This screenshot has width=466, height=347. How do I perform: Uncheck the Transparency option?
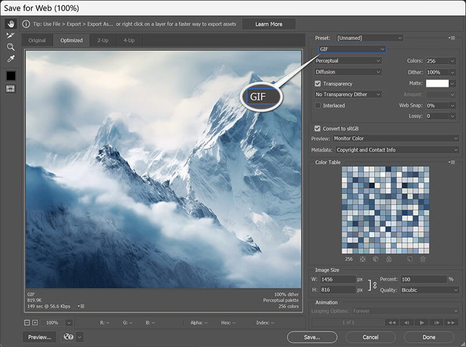tap(317, 83)
